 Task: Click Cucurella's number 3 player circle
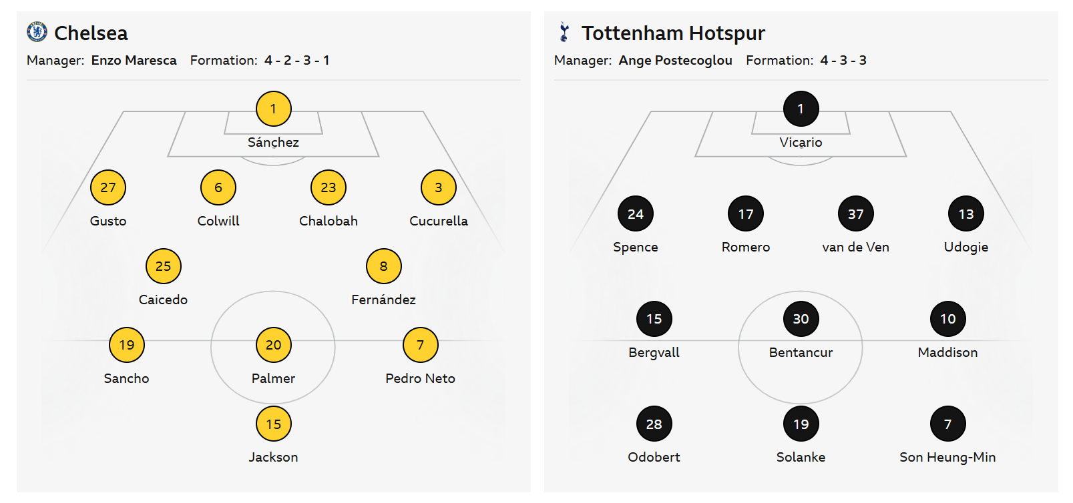point(439,187)
